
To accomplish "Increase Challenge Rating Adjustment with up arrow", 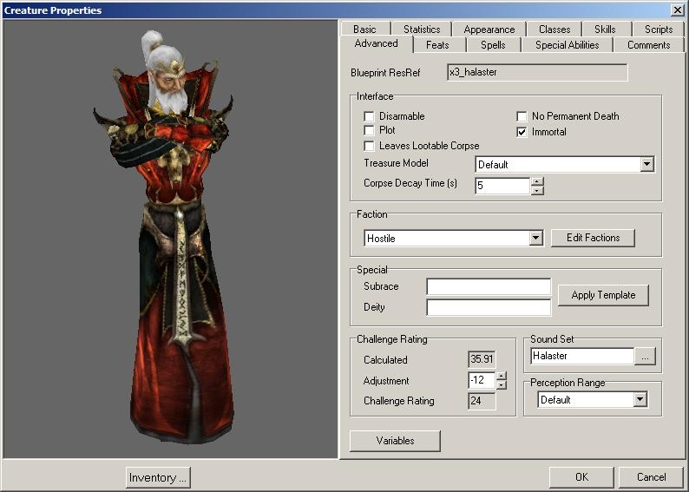I will click(x=502, y=376).
